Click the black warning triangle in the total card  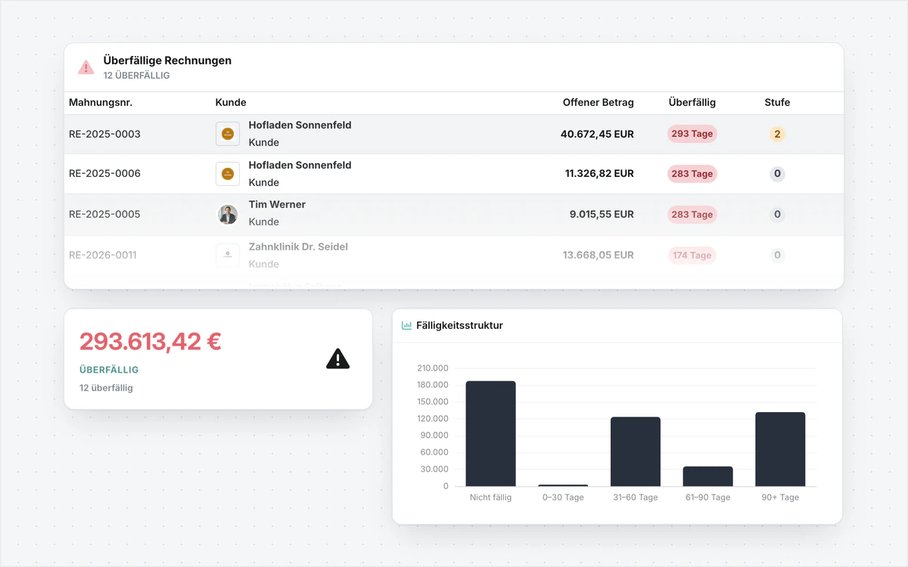[x=338, y=359]
